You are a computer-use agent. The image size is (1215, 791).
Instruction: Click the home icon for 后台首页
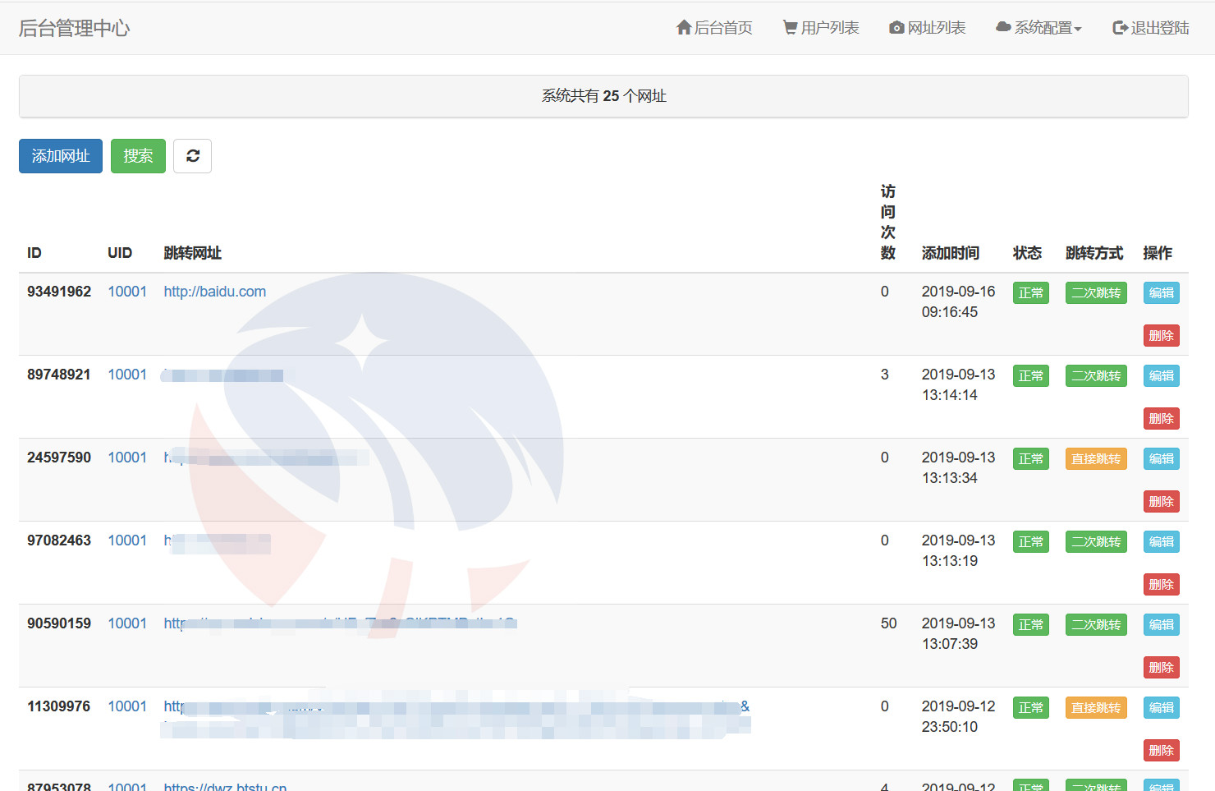point(683,28)
